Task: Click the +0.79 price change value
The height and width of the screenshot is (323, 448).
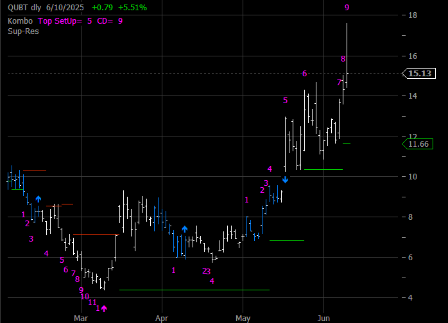Action: click(x=102, y=8)
